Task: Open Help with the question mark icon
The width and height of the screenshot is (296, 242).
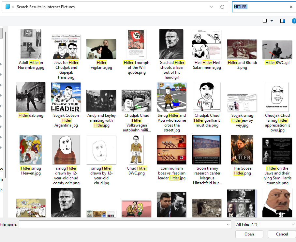Action: [294, 21]
